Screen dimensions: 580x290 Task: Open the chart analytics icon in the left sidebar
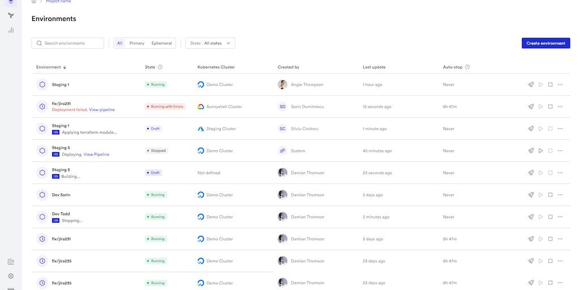coord(11,30)
